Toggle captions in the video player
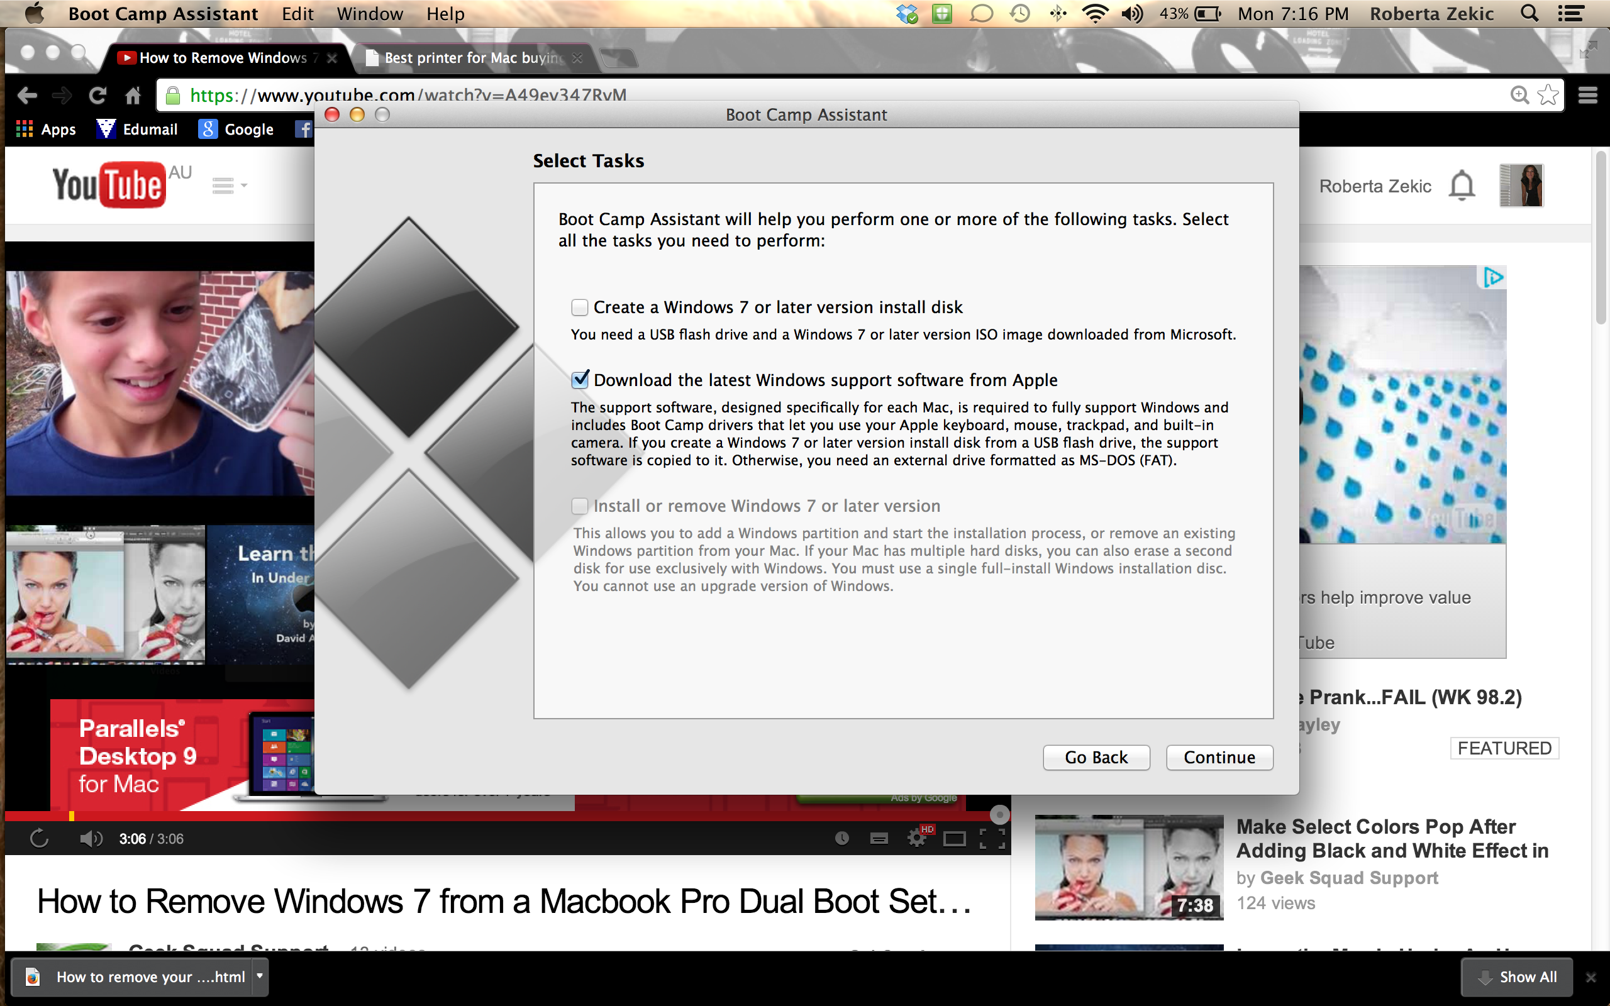Screen dimensions: 1610x1006 click(x=879, y=838)
